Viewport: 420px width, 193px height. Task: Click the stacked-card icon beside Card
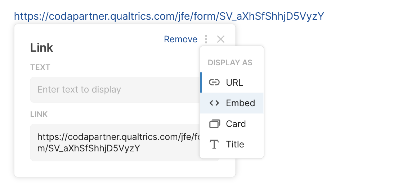214,124
